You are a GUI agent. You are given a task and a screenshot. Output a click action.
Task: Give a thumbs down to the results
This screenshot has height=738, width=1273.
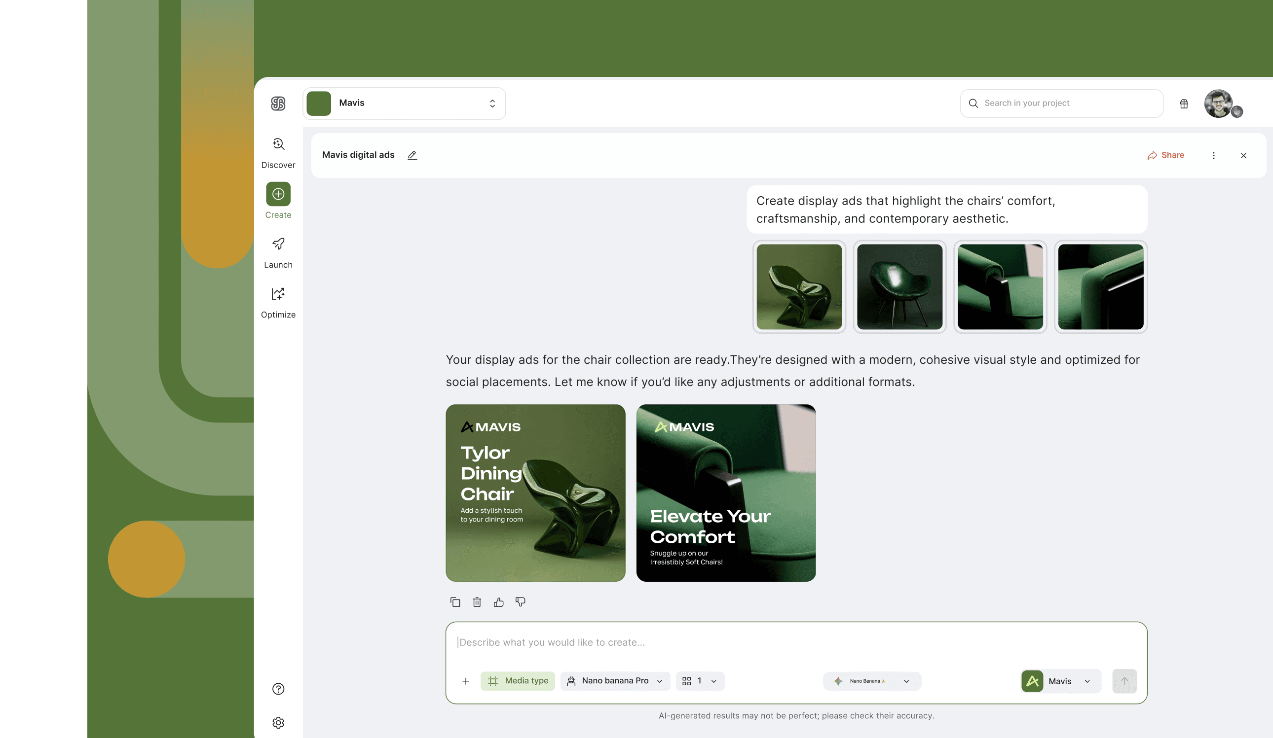point(521,601)
